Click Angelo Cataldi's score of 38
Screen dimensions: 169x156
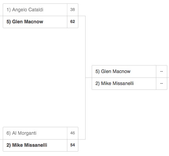pyautogui.click(x=72, y=10)
